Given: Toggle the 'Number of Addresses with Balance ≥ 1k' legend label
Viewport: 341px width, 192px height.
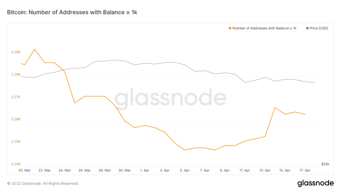Looking at the screenshot, I should pos(264,28).
